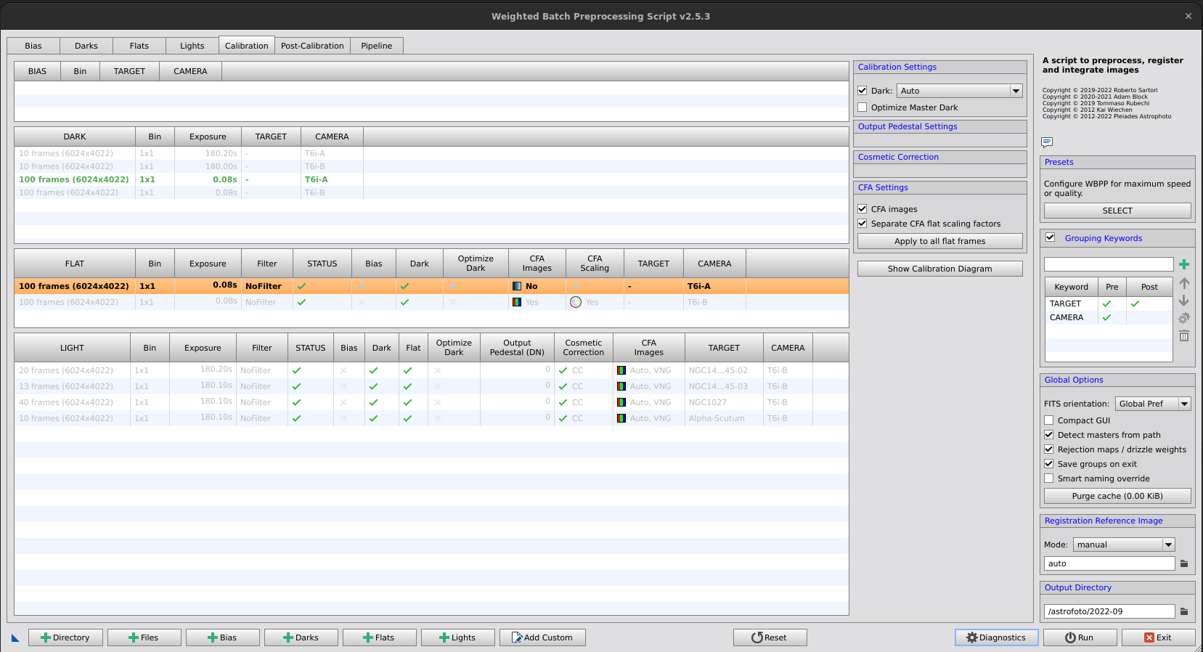Toggle Separate CFA flat scaling factors
The height and width of the screenshot is (652, 1203).
[863, 224]
